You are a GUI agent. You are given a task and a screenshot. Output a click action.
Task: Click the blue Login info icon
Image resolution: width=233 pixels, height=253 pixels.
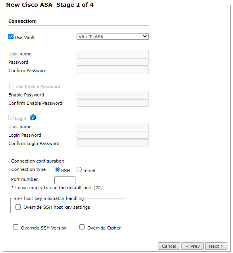click(x=33, y=118)
